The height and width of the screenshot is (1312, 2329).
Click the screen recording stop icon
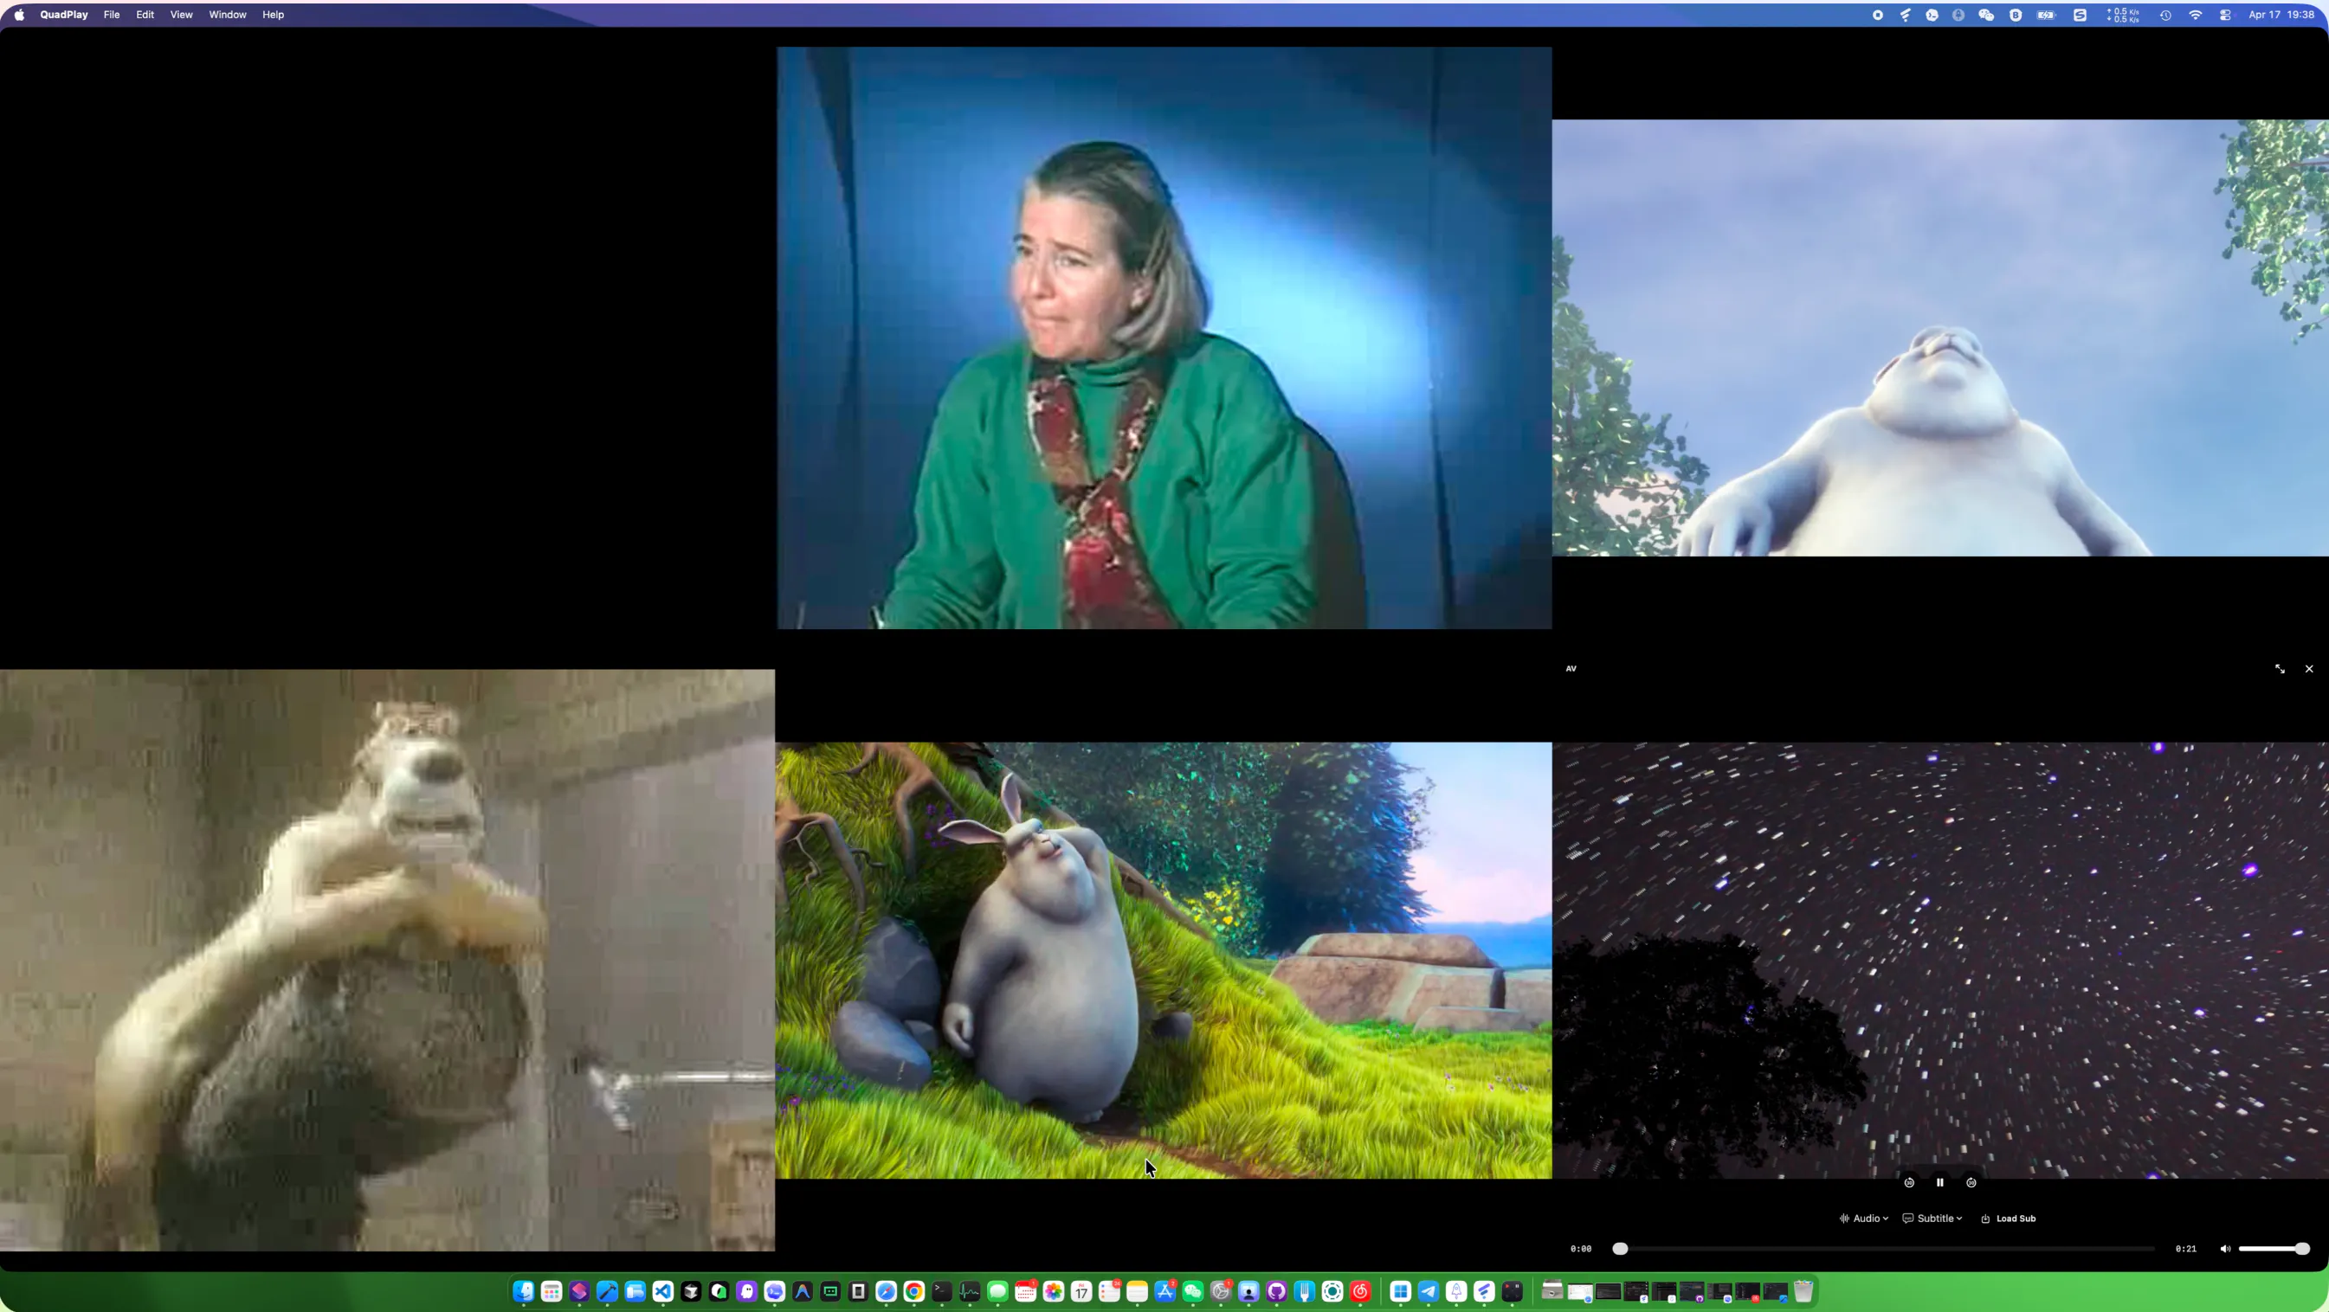(x=1878, y=15)
